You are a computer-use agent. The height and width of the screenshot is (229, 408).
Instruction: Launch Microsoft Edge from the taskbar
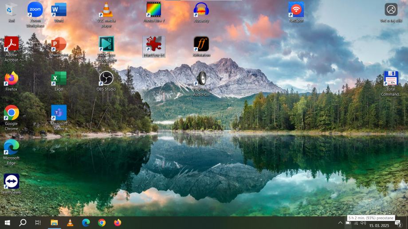click(86, 223)
